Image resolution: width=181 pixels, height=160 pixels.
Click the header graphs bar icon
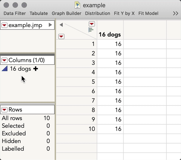[x=91, y=29]
